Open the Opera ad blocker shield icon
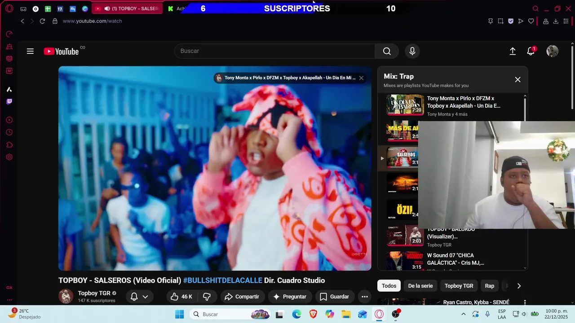This screenshot has width=575, height=323. pyautogui.click(x=511, y=21)
